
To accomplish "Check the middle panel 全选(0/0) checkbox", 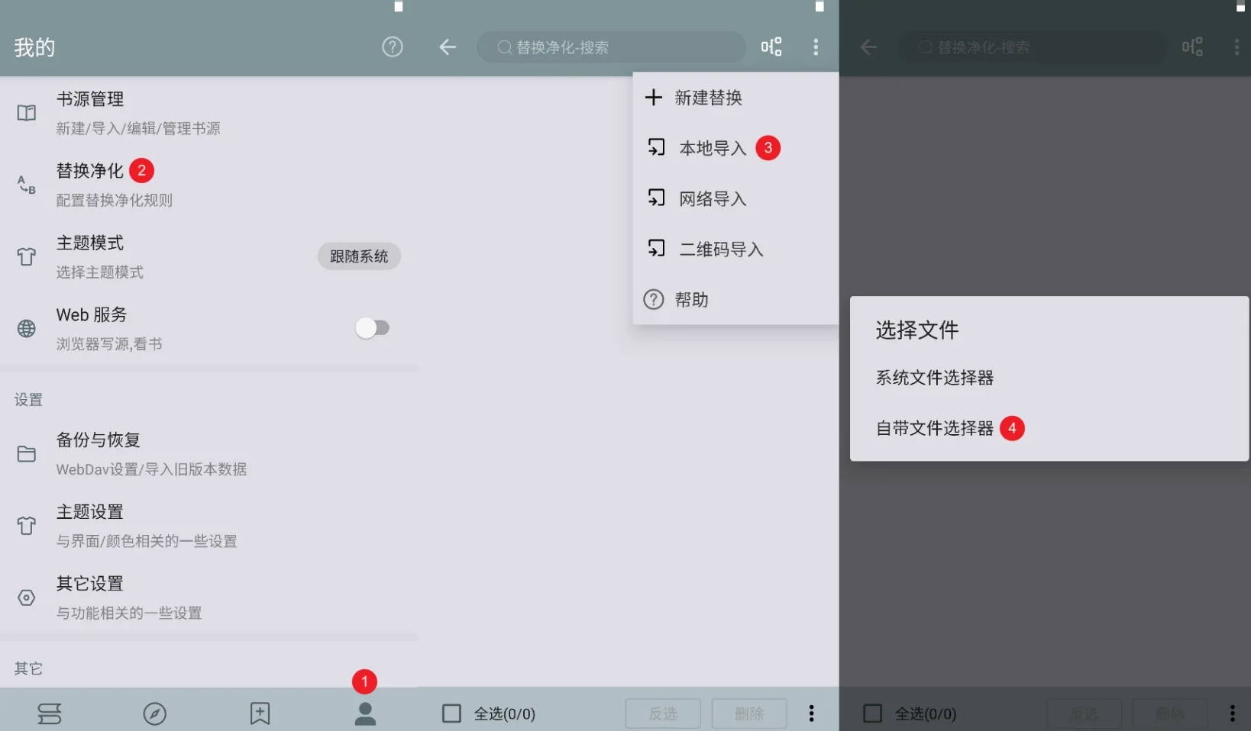I will tap(452, 713).
